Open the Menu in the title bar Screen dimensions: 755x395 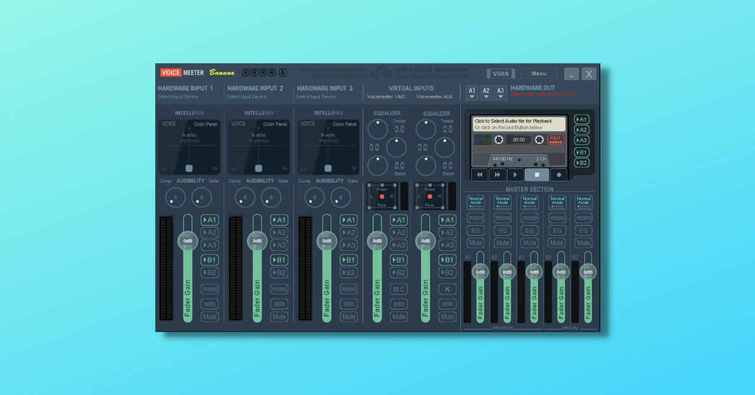(538, 73)
